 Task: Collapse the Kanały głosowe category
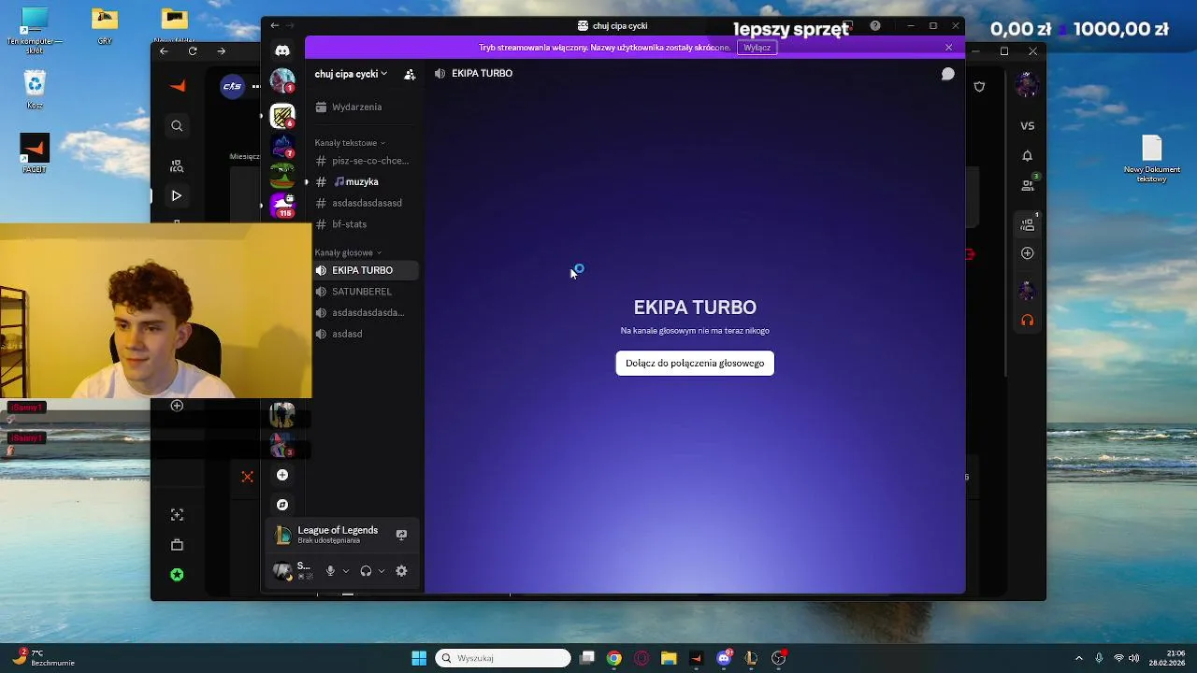[x=348, y=252]
